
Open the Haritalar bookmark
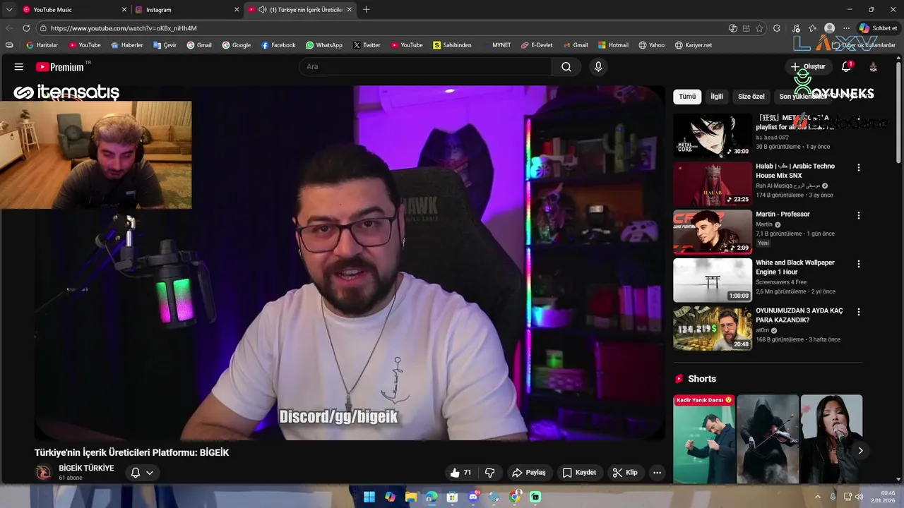pos(42,45)
